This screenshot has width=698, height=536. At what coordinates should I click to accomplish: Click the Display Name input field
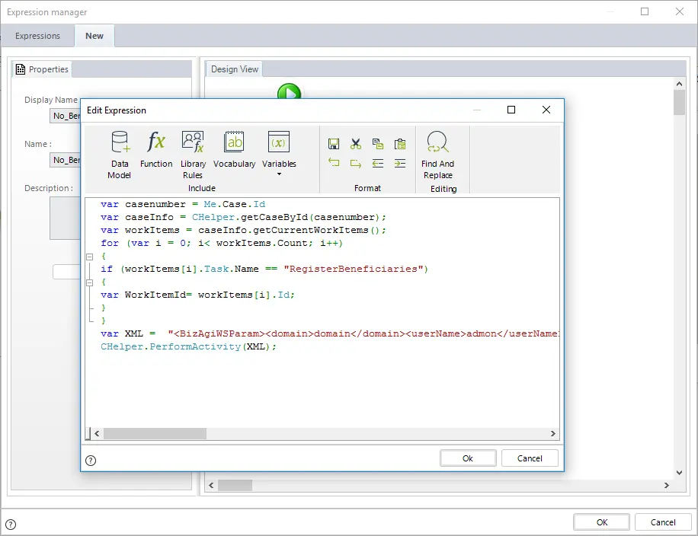[65, 116]
